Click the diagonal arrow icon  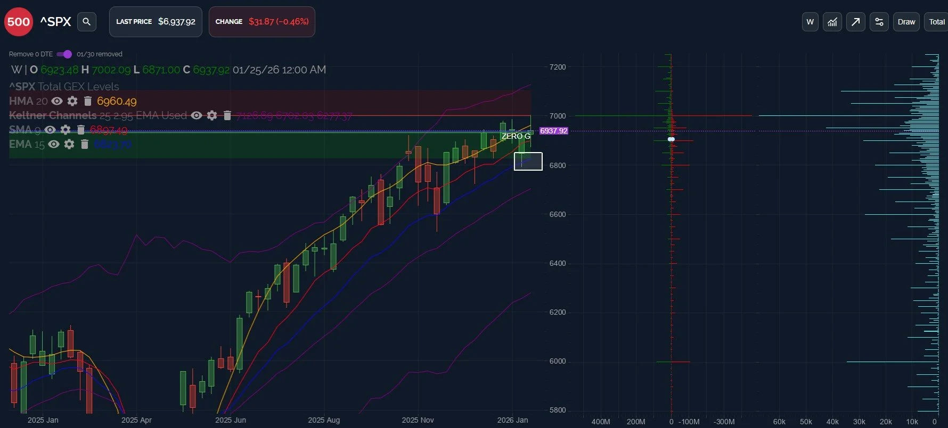click(856, 22)
